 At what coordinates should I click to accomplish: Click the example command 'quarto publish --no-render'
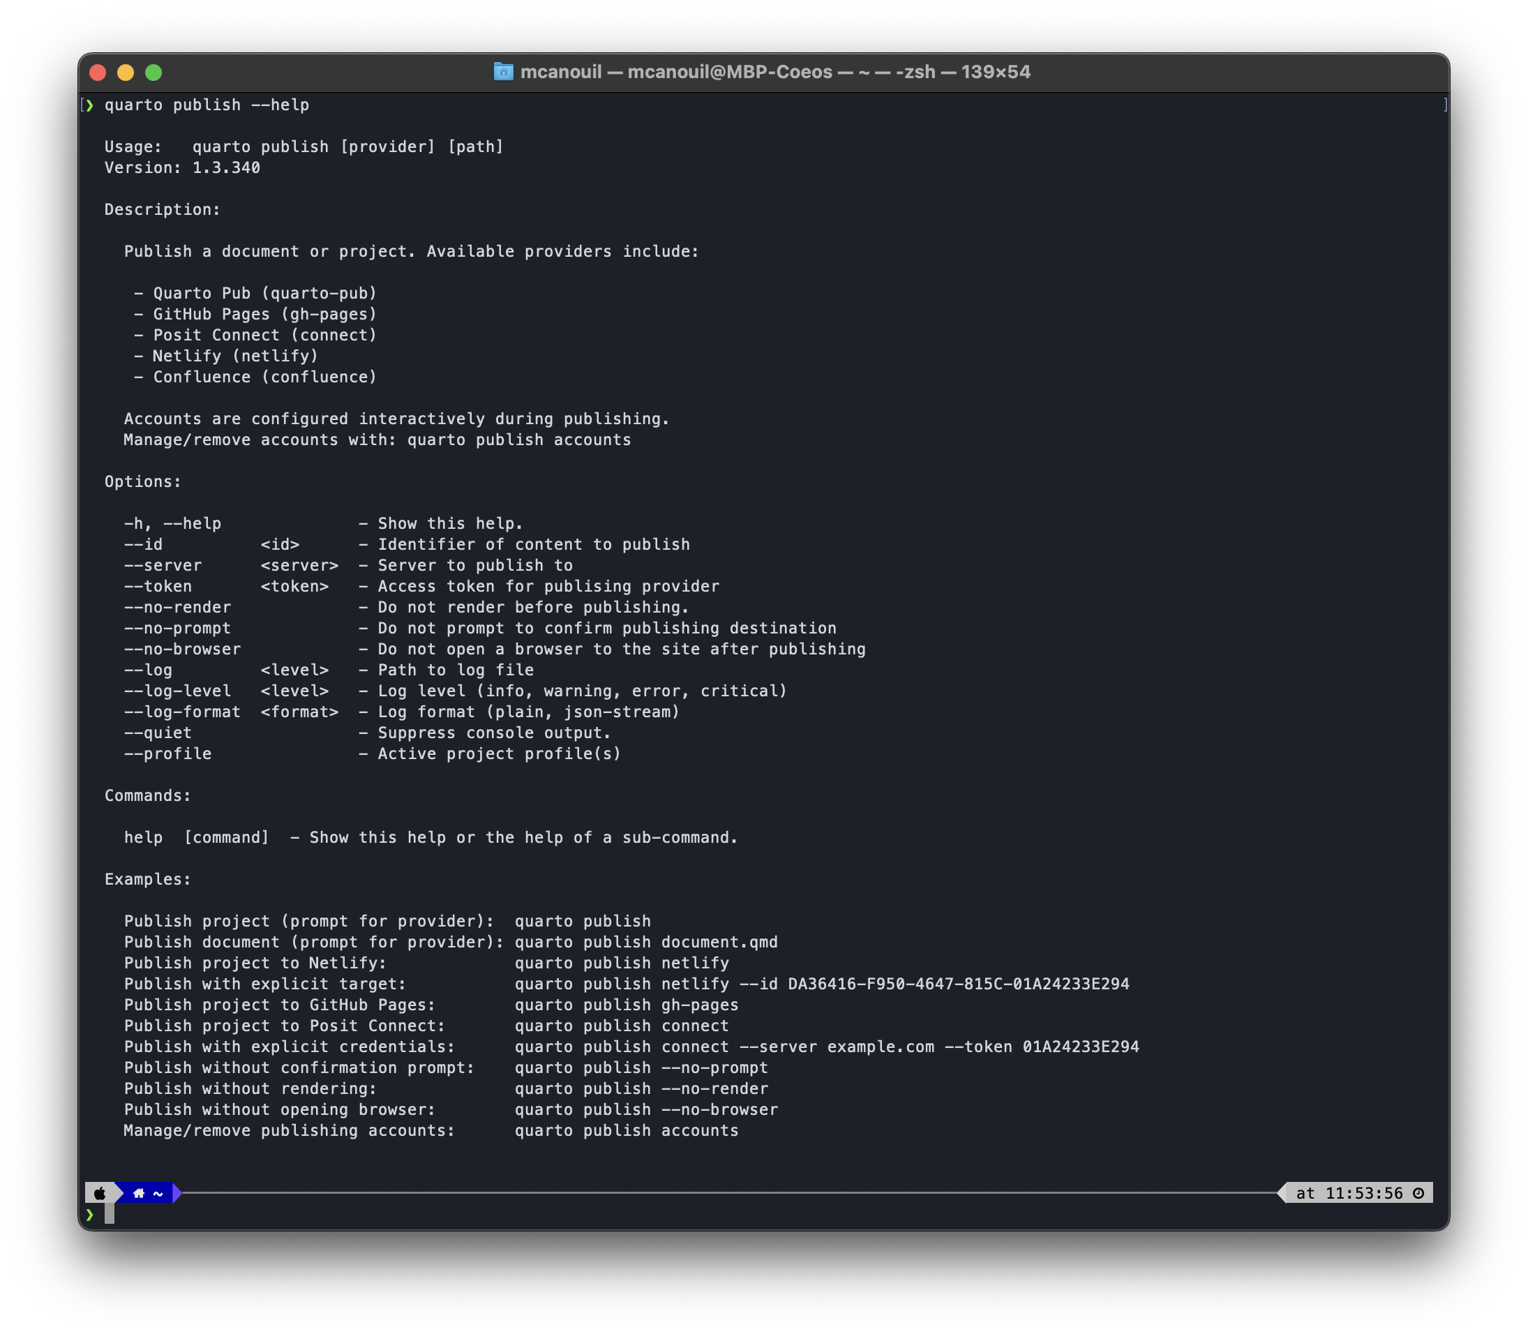click(642, 1088)
